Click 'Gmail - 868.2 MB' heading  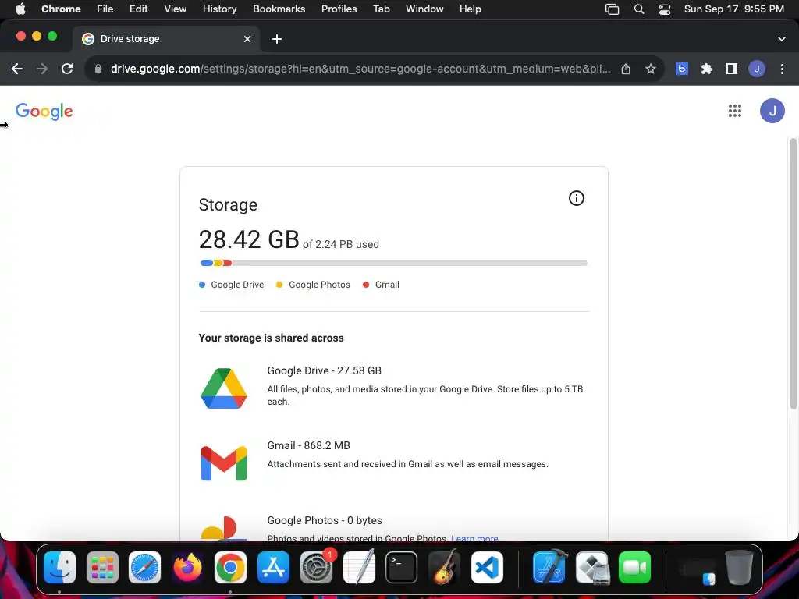pos(308,445)
